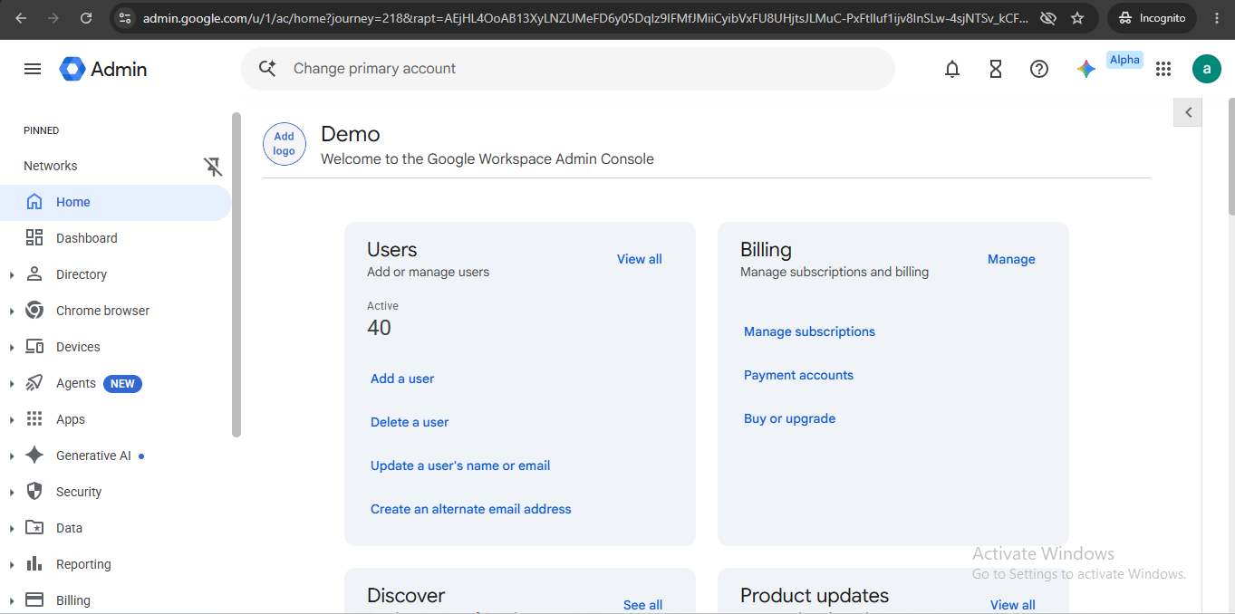Expand the Reporting section arrow
Image resolution: width=1235 pixels, height=614 pixels.
point(11,565)
